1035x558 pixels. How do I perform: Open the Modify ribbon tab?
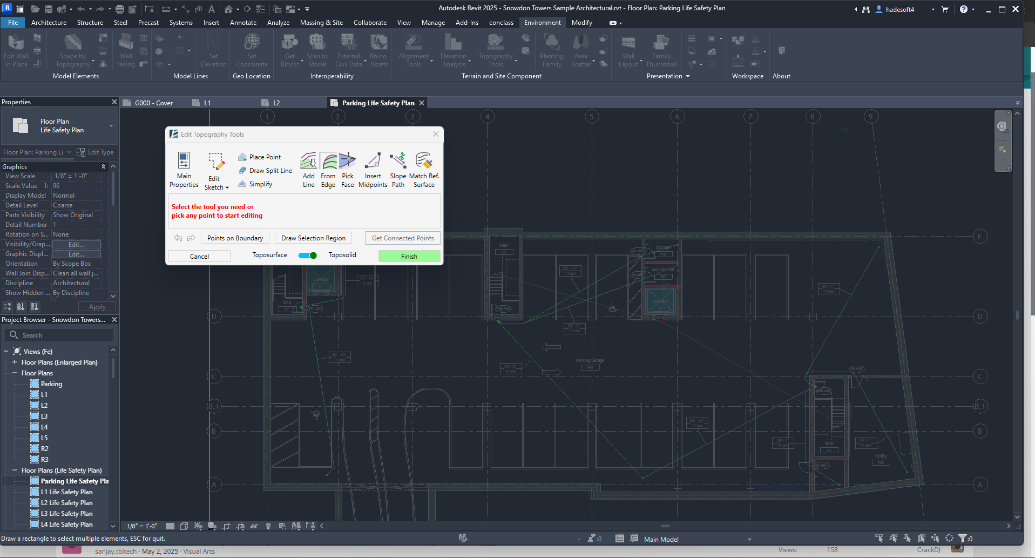click(581, 23)
